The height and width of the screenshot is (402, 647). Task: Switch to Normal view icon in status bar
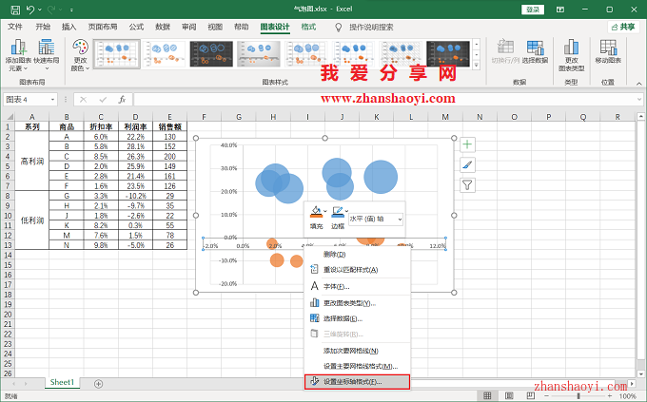(487, 395)
